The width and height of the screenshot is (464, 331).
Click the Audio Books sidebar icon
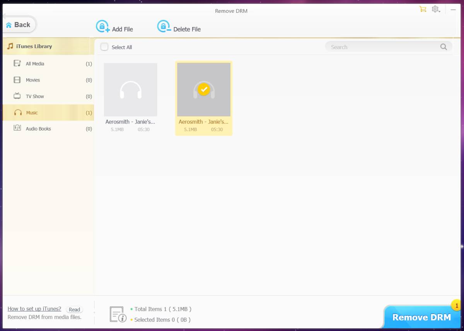coord(17,128)
